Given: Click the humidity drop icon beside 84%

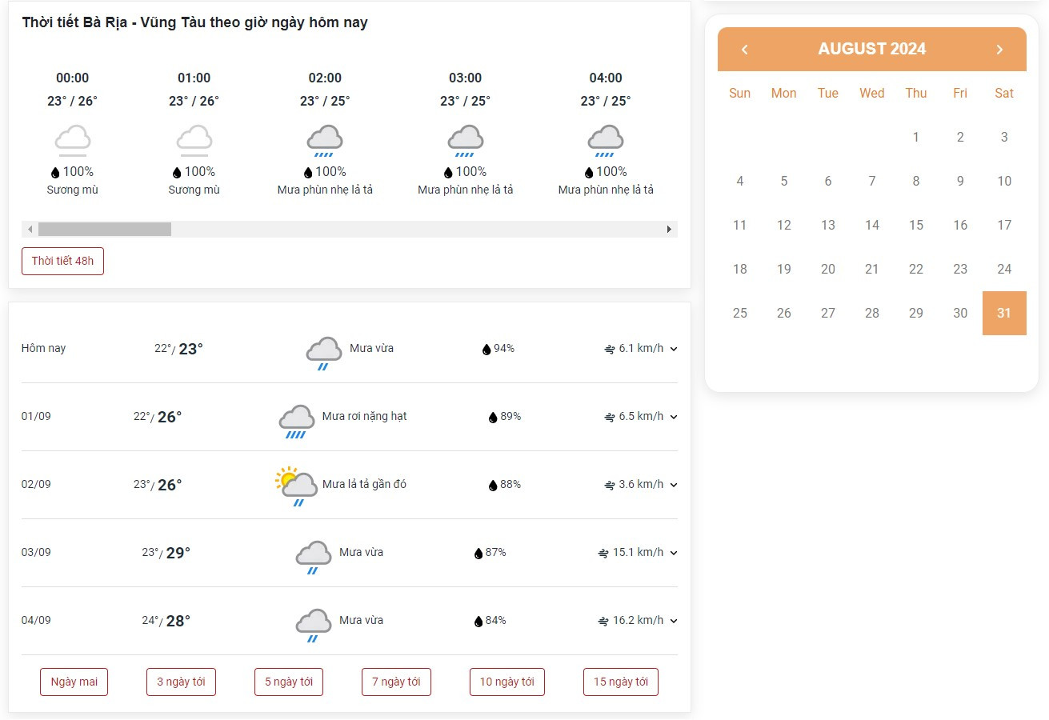Looking at the screenshot, I should pos(478,621).
